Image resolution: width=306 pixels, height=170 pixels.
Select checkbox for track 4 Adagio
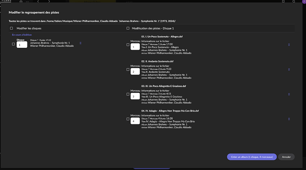tap(128, 119)
